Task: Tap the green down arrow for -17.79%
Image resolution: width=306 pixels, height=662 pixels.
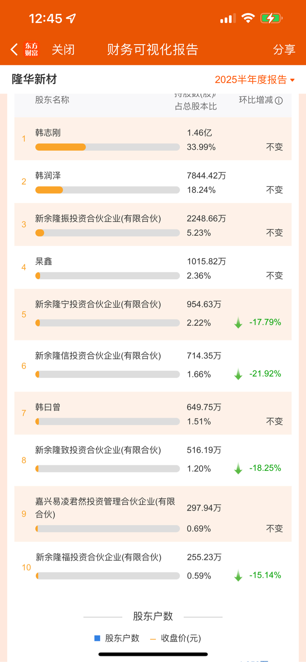Action: tap(238, 323)
